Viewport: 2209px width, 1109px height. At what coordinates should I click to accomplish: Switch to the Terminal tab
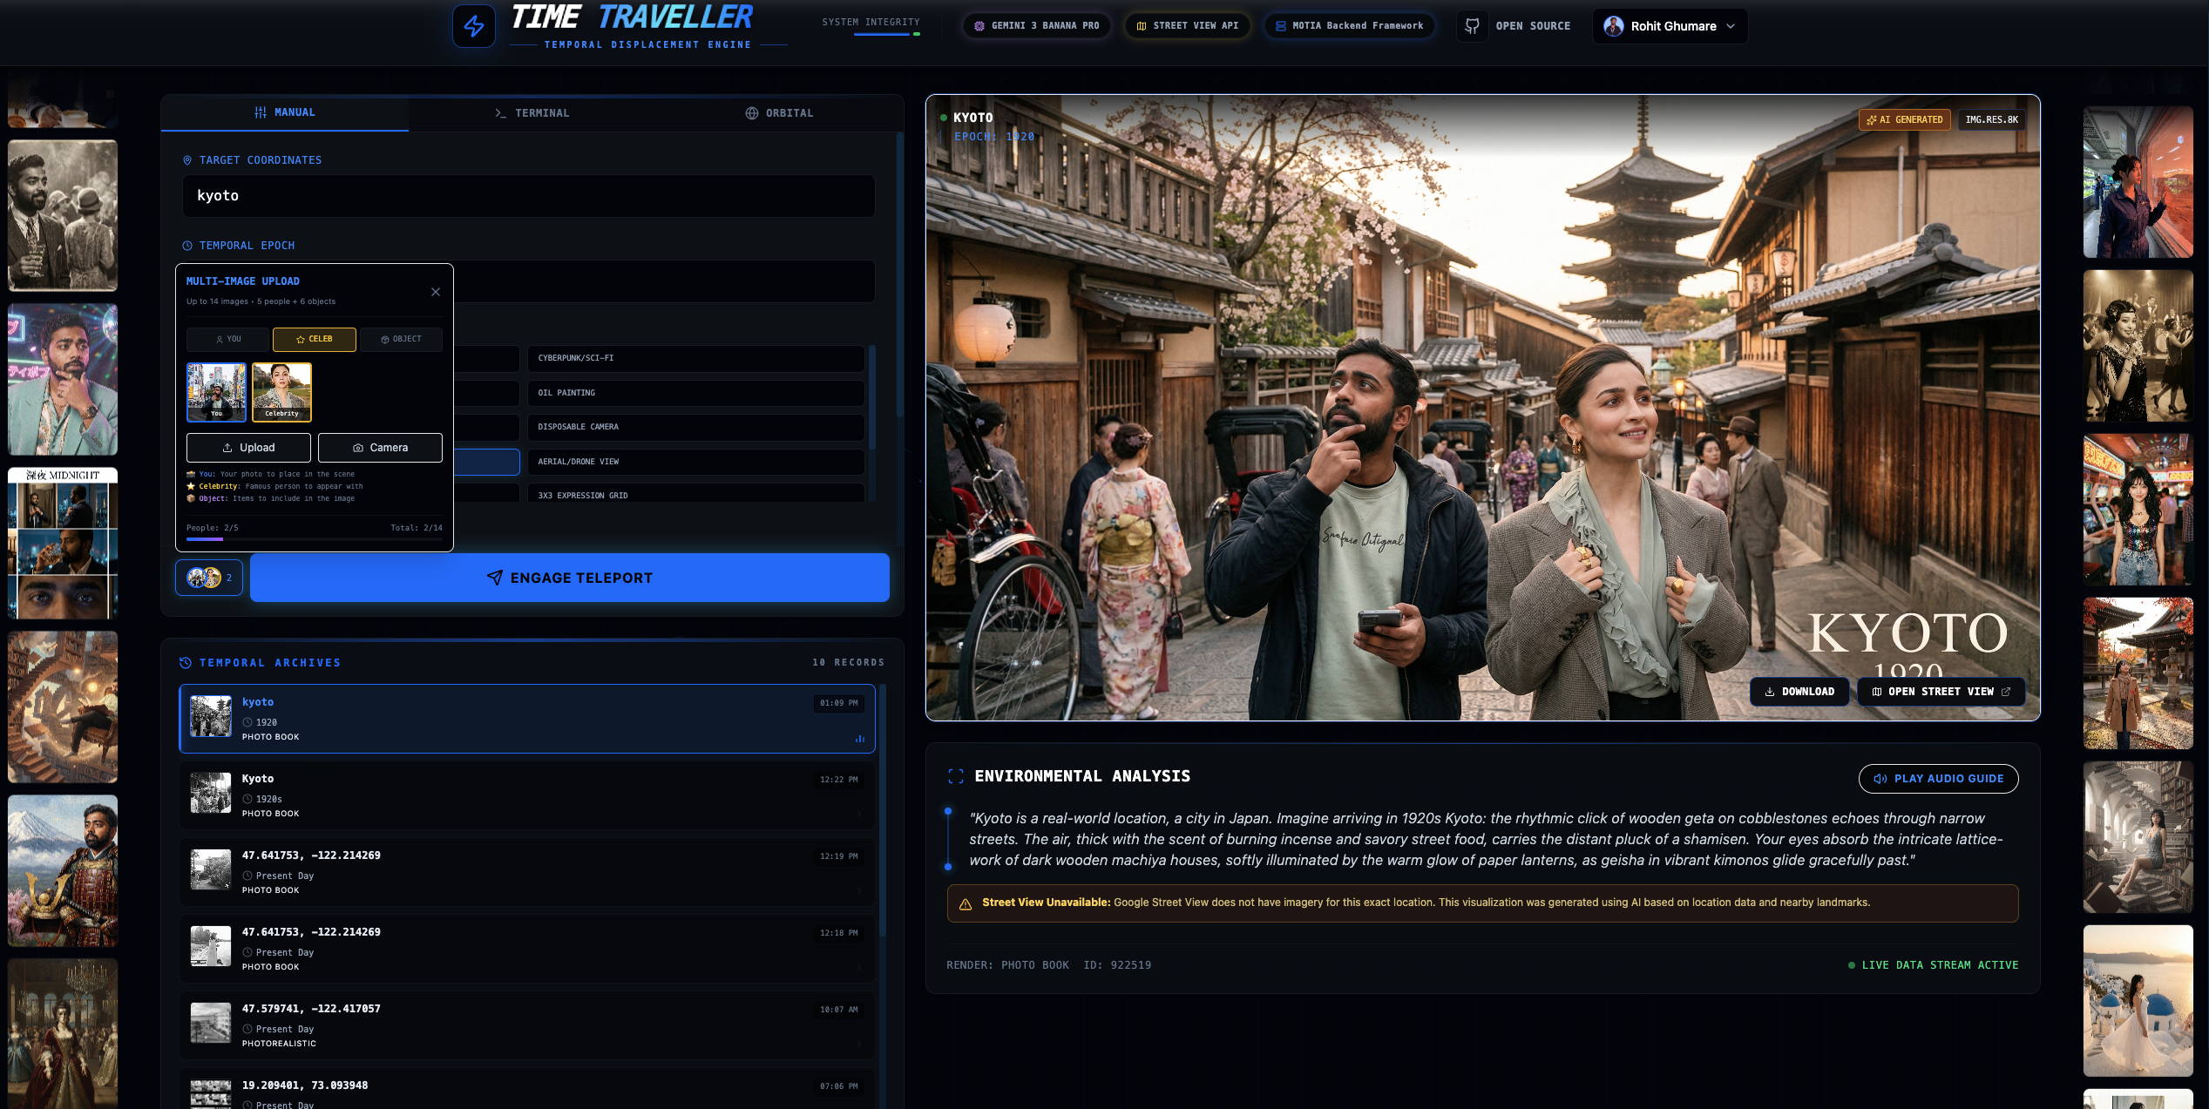[x=532, y=113]
